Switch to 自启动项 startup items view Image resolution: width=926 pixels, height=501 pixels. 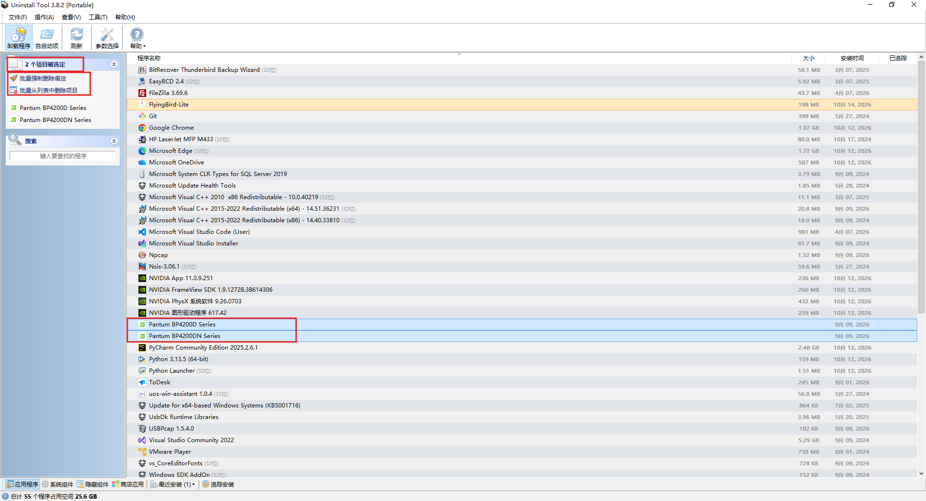(47, 38)
